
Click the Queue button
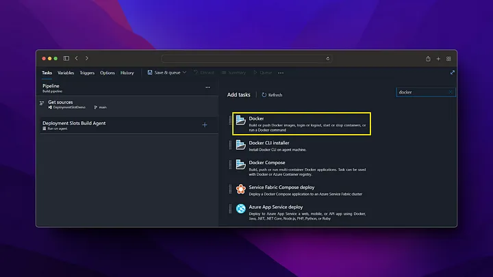click(262, 72)
